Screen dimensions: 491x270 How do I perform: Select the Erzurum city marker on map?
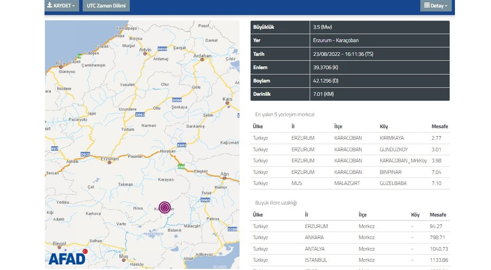[109, 163]
